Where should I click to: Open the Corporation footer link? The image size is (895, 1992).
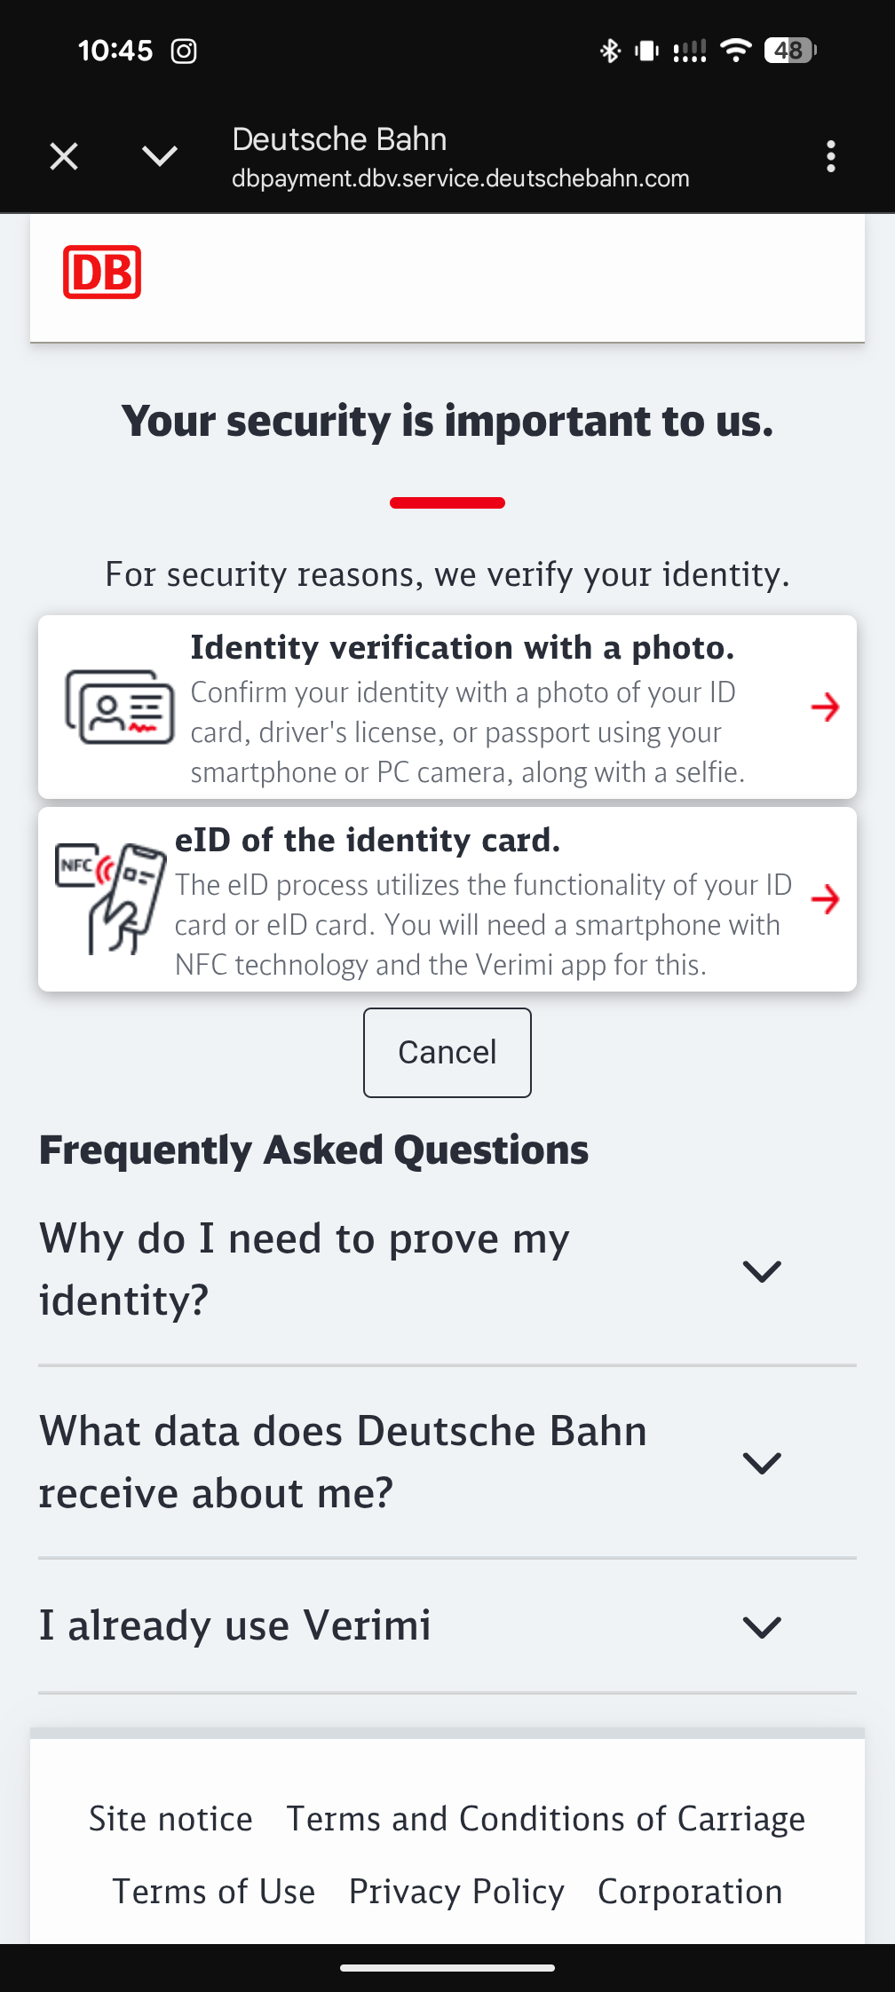tap(690, 1892)
